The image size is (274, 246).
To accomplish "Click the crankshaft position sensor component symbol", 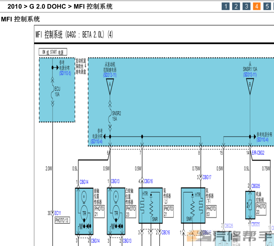I will click(x=84, y=211).
